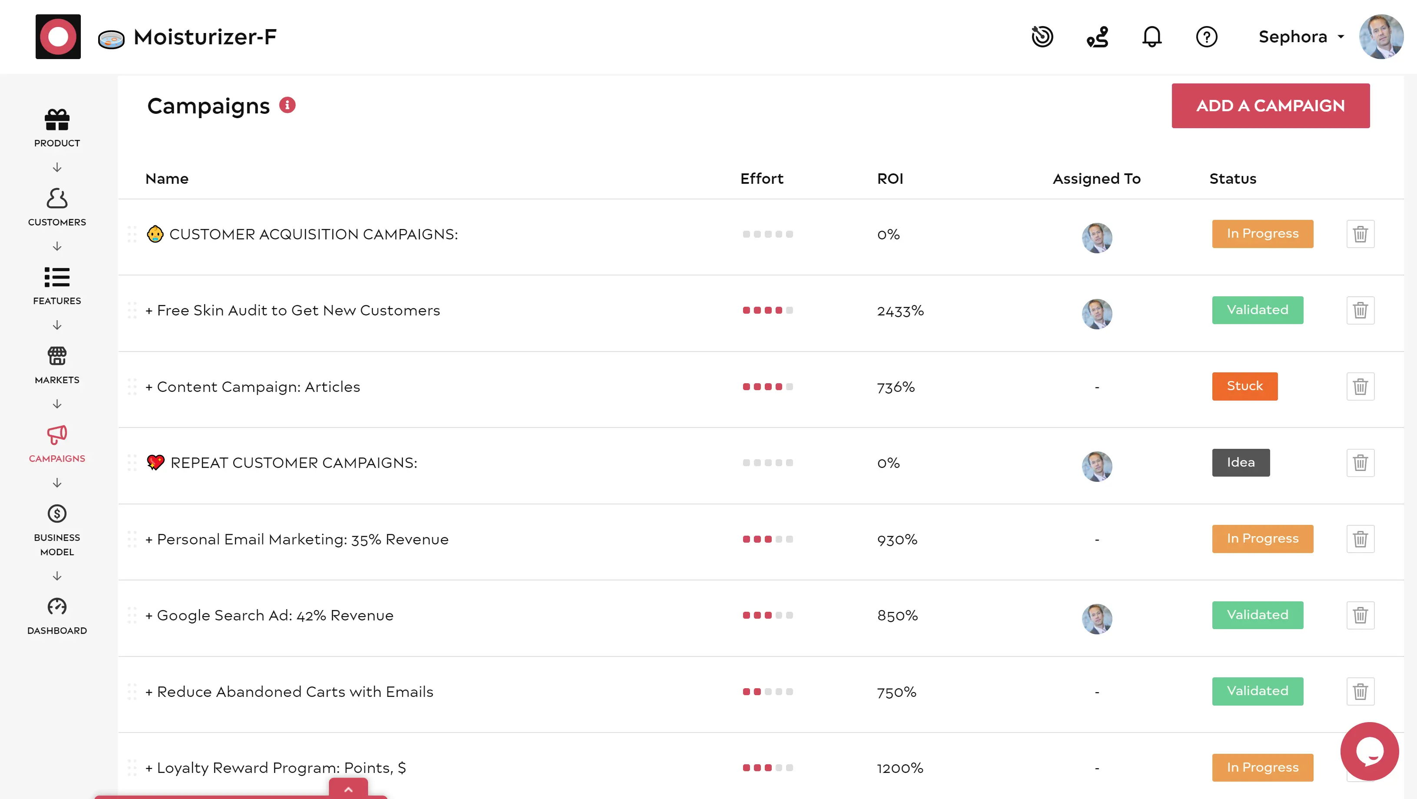Delete Google Search Ad campaign

click(x=1360, y=615)
